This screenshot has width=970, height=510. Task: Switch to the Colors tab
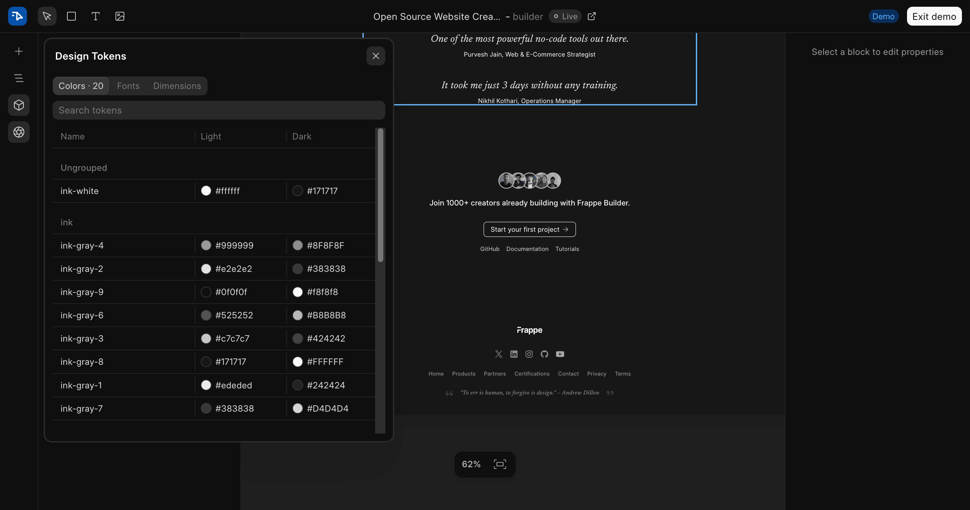click(x=81, y=86)
